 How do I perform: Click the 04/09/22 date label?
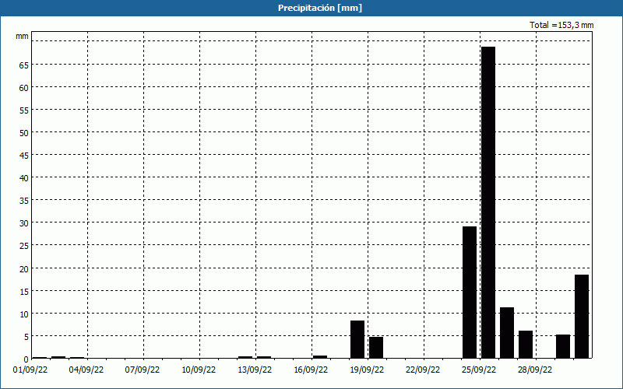tap(86, 370)
